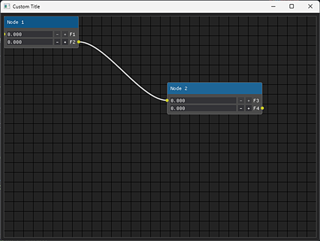This screenshot has width=320, height=241.
Task: Click the F1 input pin on Node 1
Action: tap(4, 34)
